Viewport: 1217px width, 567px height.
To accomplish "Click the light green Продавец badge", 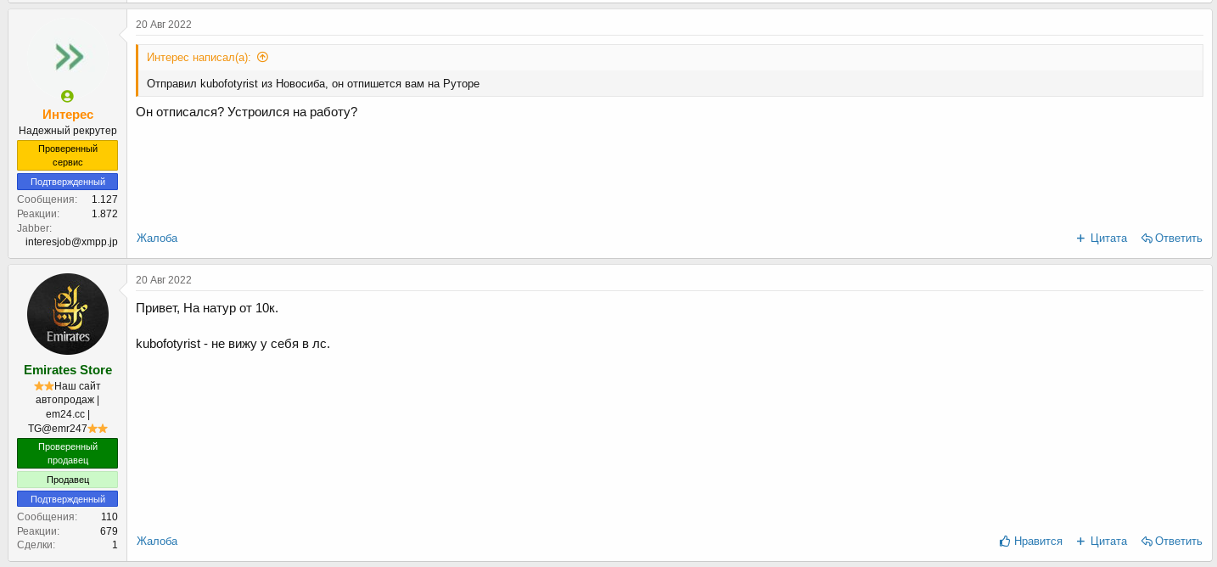I will [x=68, y=480].
